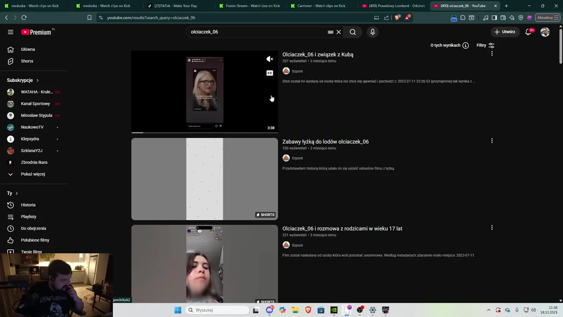Click the Brave Shields lion icon

point(397,18)
